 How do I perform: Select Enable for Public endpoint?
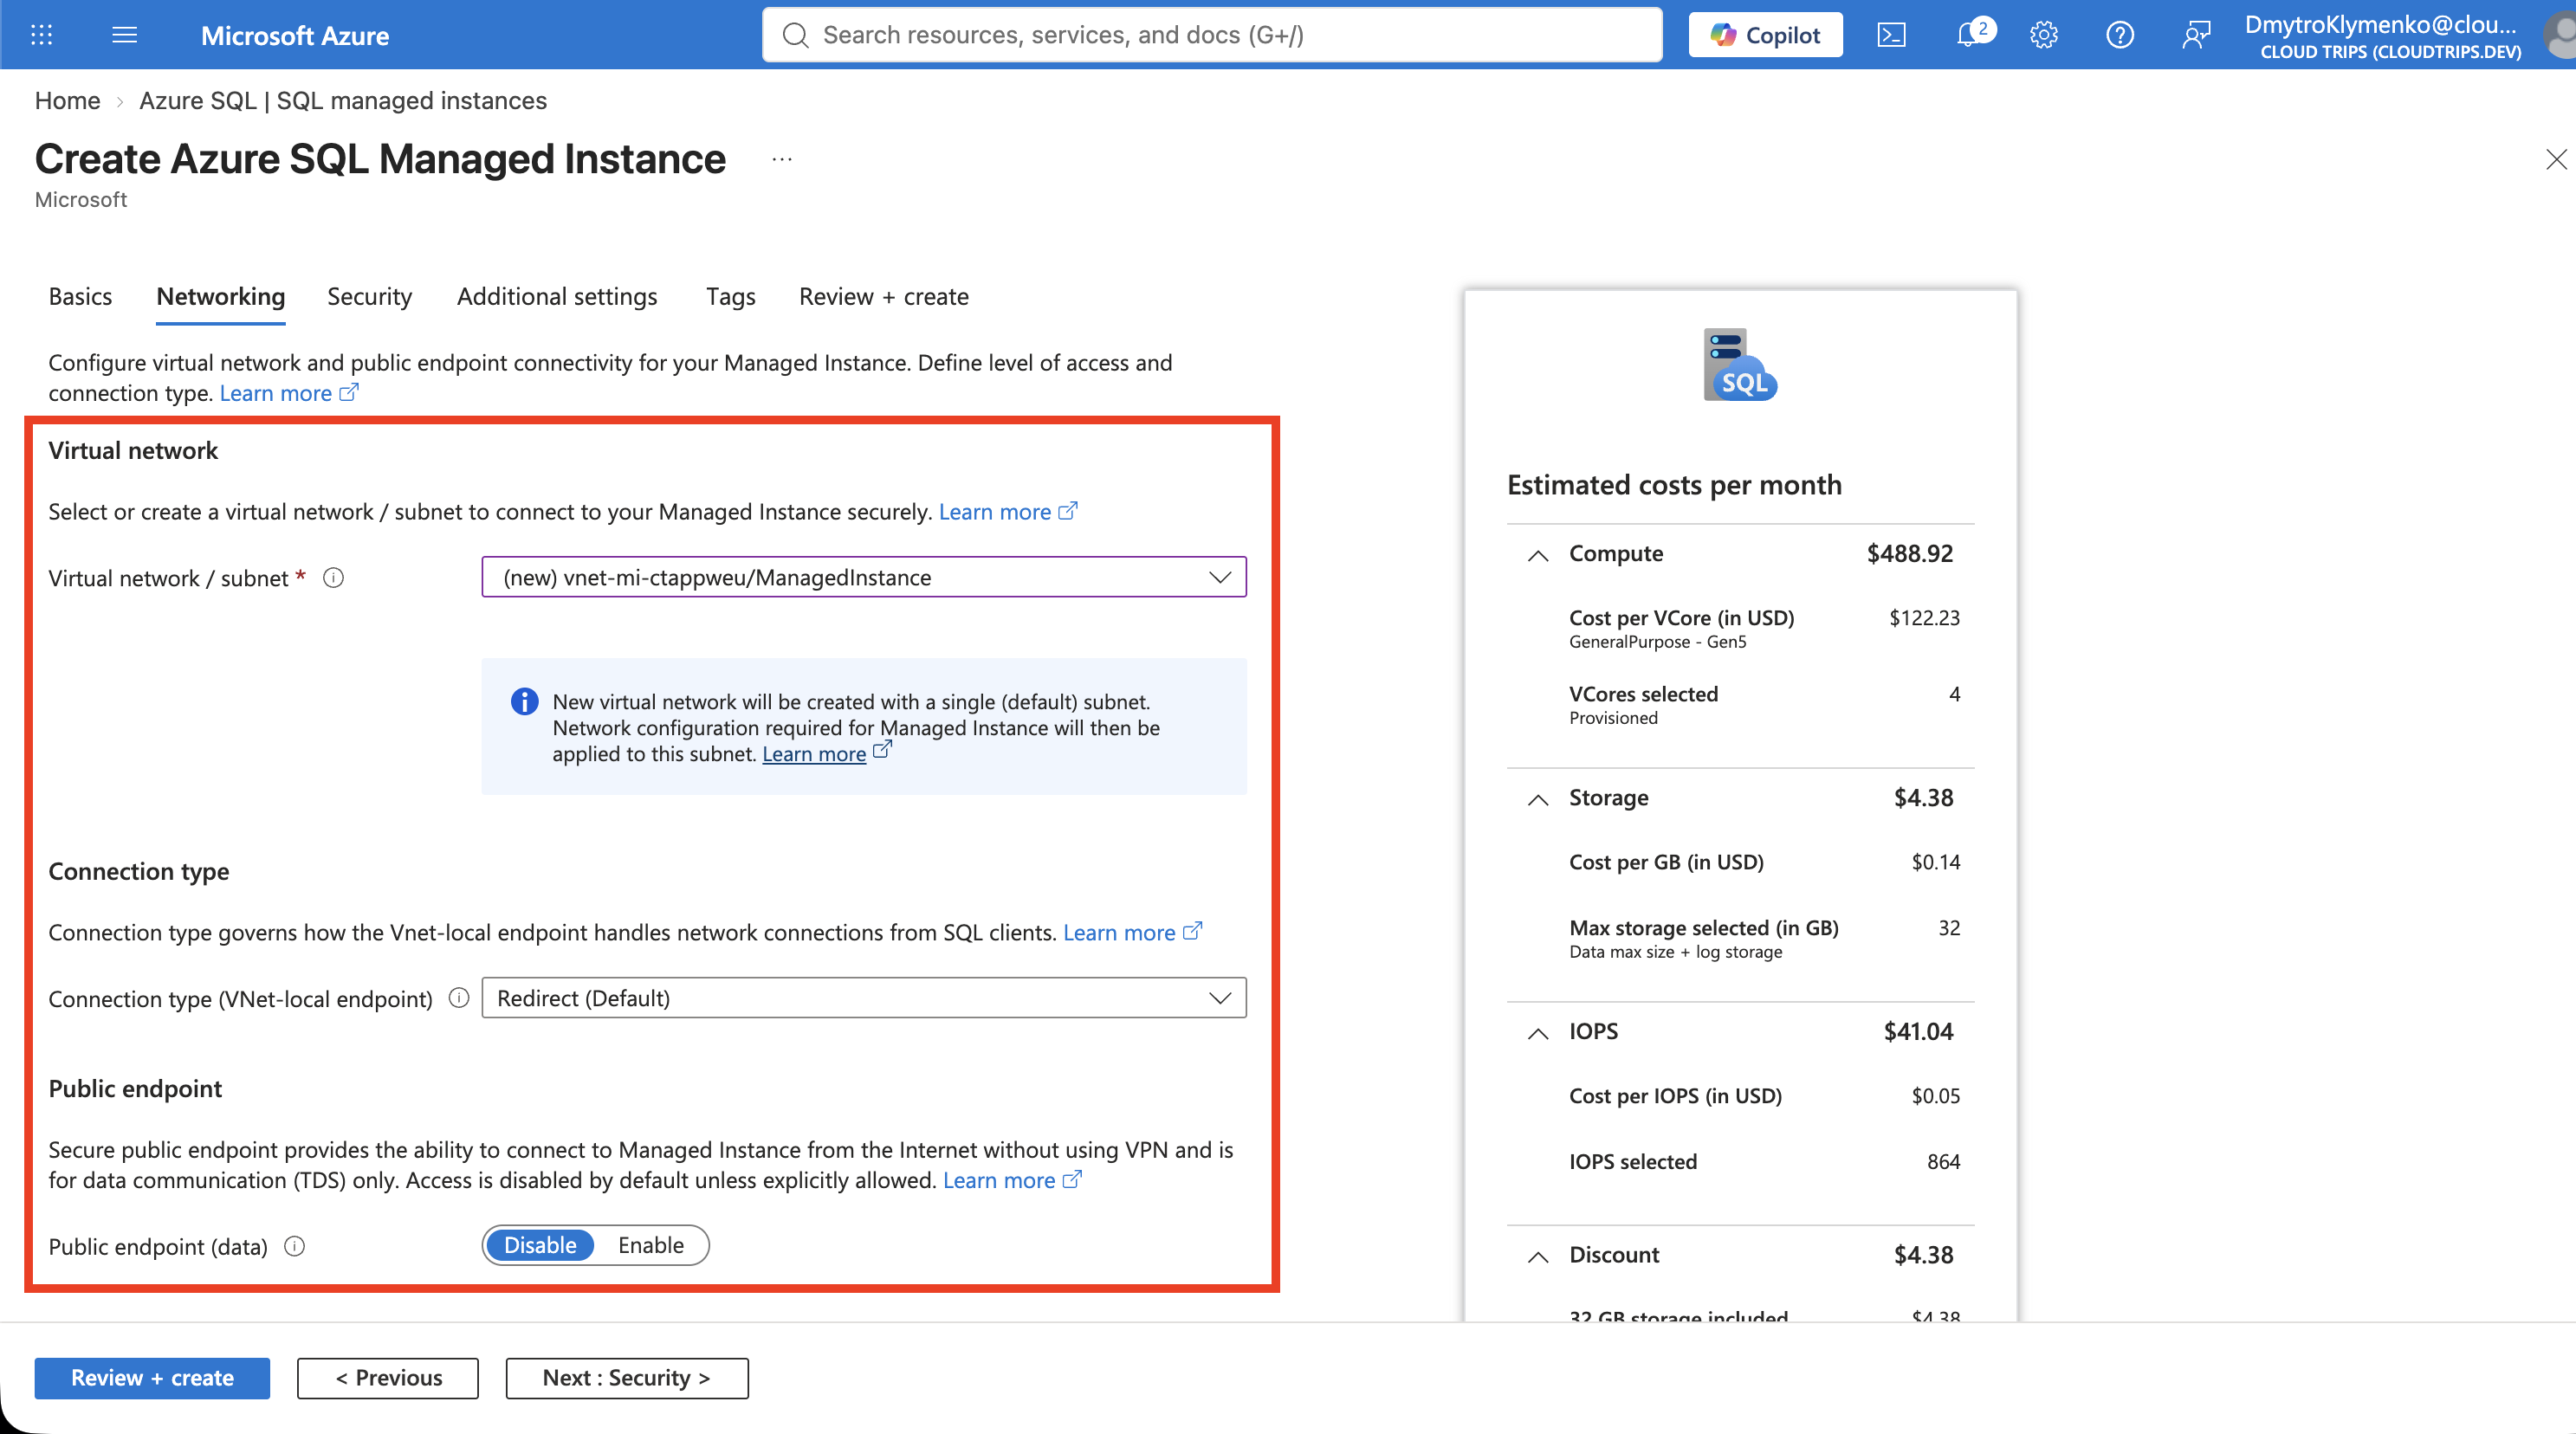pyautogui.click(x=651, y=1245)
